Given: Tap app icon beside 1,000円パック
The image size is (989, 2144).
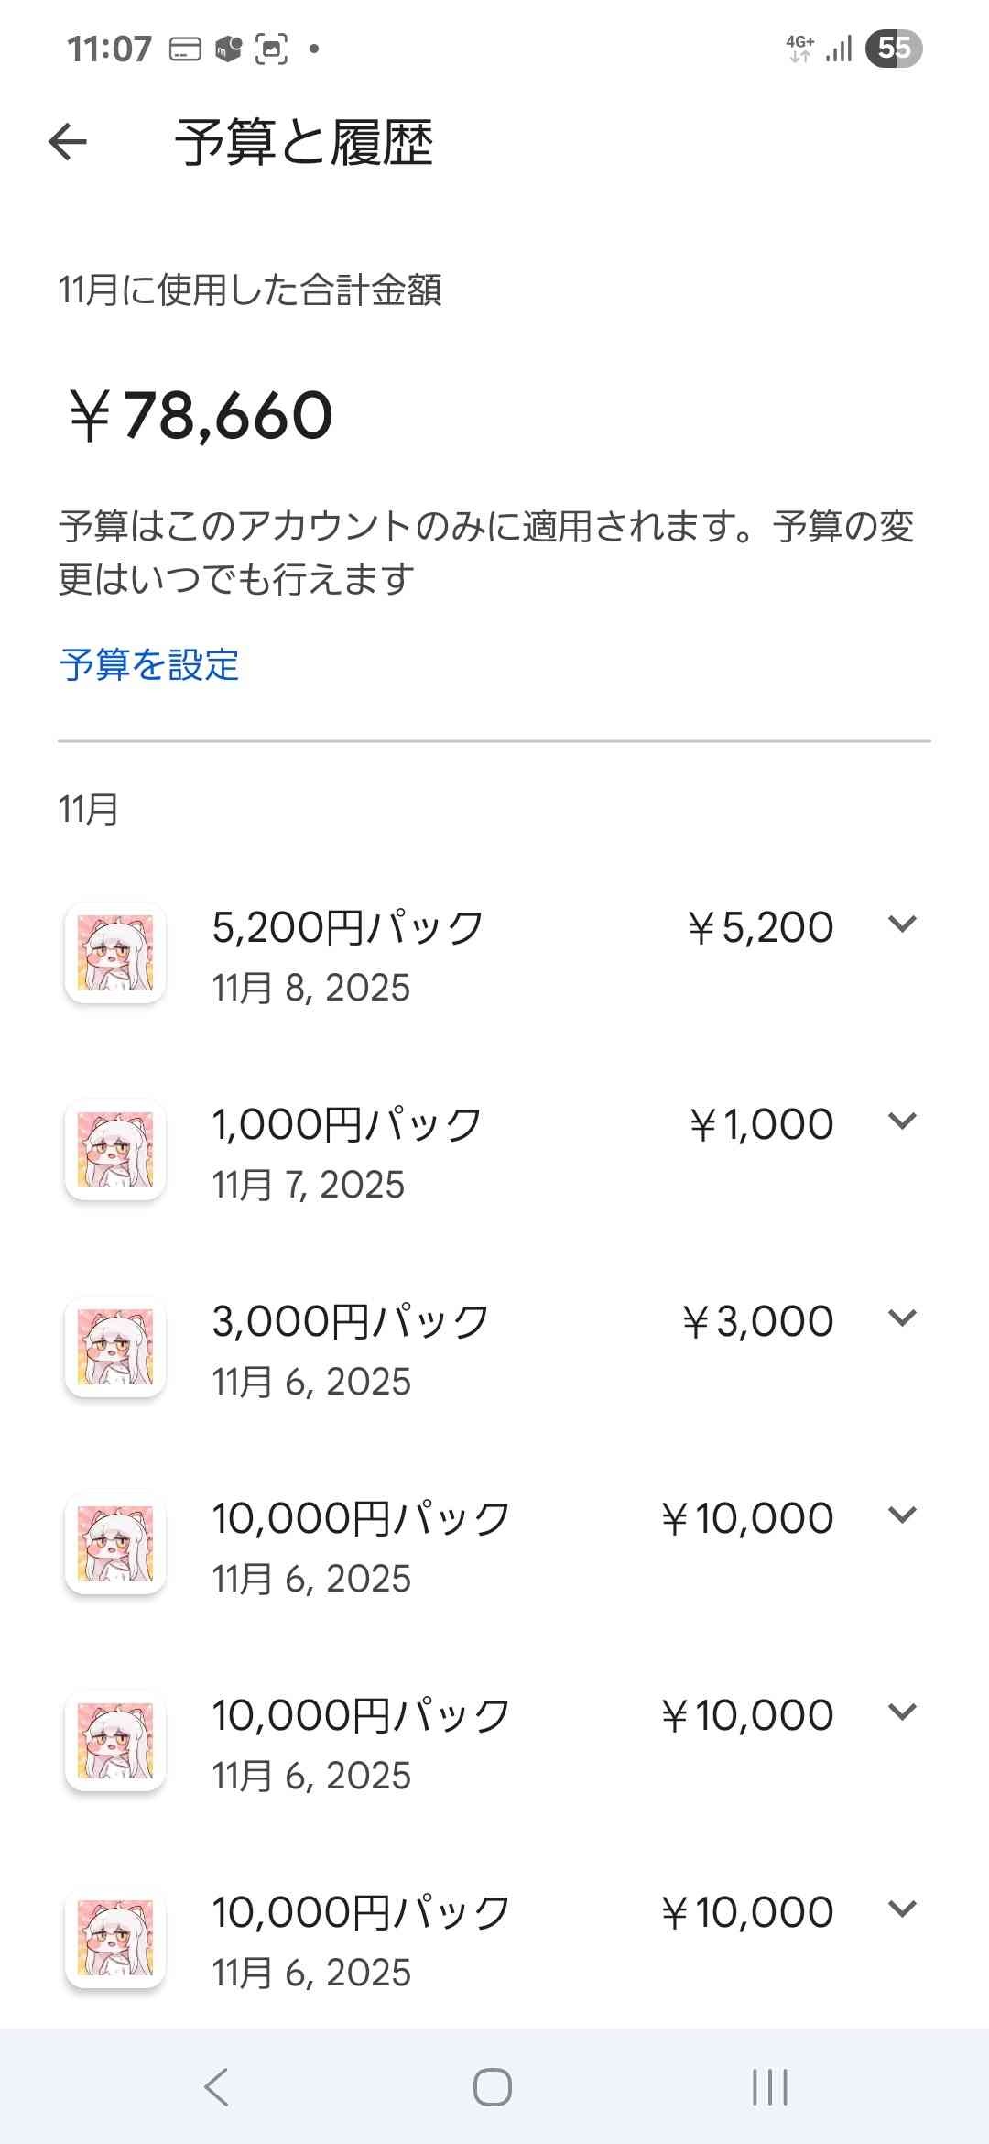Looking at the screenshot, I should click(115, 1150).
